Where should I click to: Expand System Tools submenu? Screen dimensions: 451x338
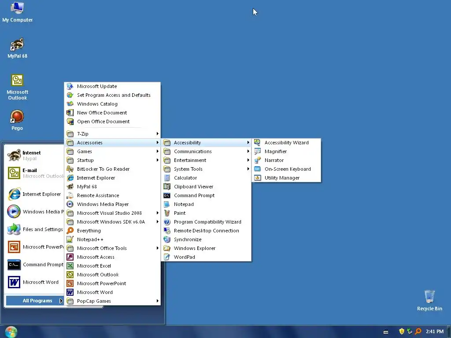coord(206,169)
